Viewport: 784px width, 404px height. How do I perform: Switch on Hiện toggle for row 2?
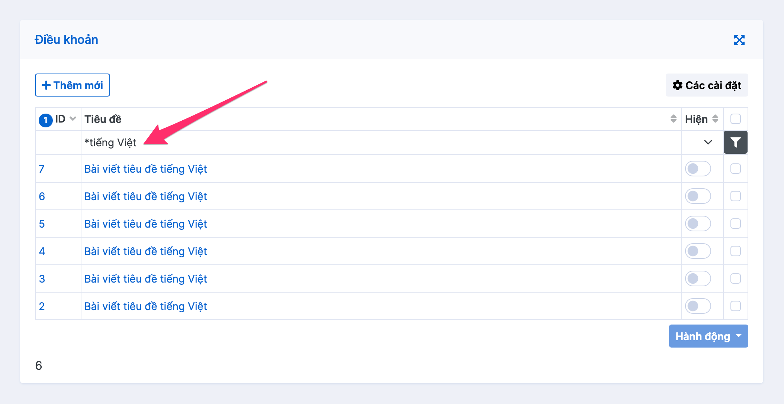tap(698, 306)
